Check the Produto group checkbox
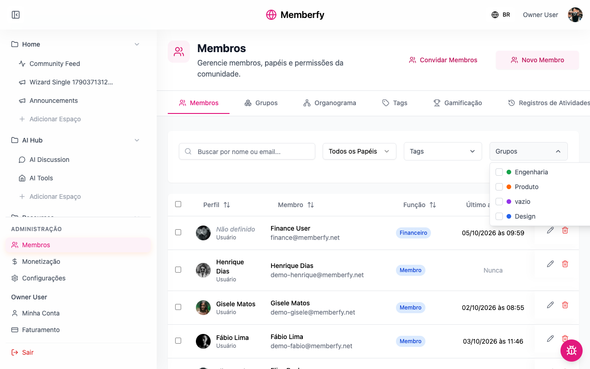The height and width of the screenshot is (369, 590). [499, 187]
